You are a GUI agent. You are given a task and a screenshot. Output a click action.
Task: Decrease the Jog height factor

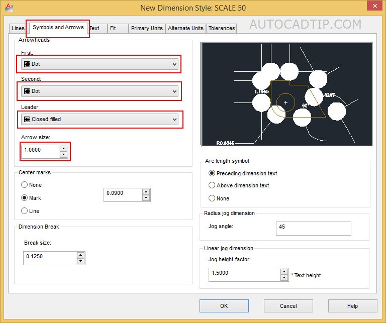tap(284, 278)
